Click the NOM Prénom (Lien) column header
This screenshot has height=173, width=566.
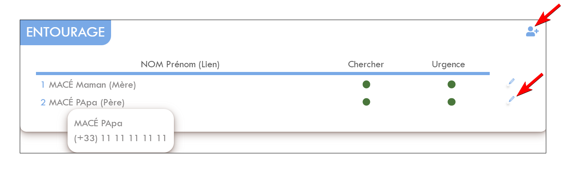180,64
